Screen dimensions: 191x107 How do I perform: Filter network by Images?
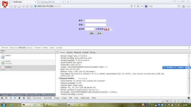[57, 98]
